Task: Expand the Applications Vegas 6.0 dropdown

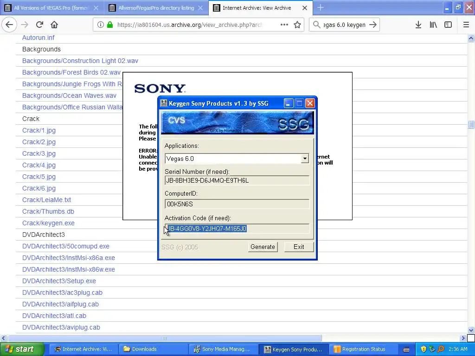Action: pyautogui.click(x=305, y=159)
